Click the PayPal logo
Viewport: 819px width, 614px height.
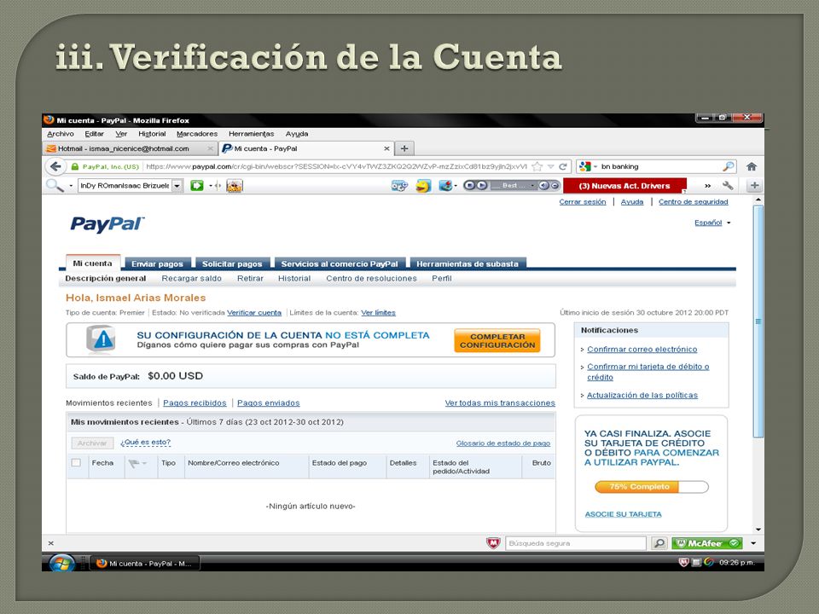(x=107, y=224)
